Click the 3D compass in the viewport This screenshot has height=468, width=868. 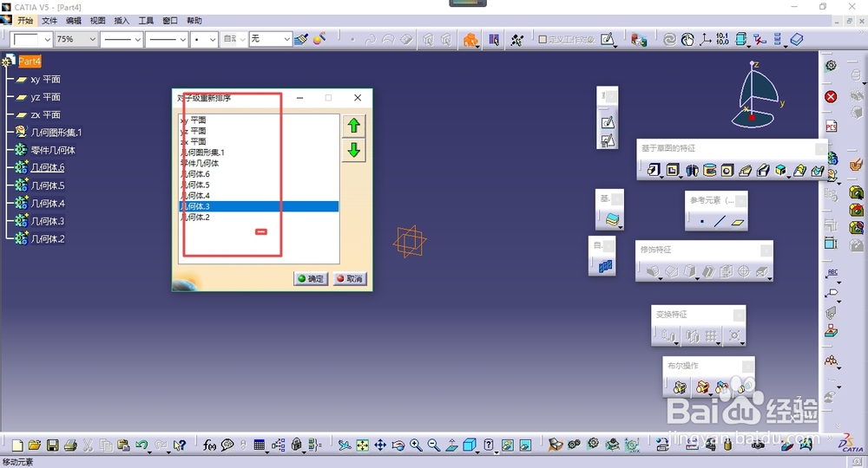[756, 94]
